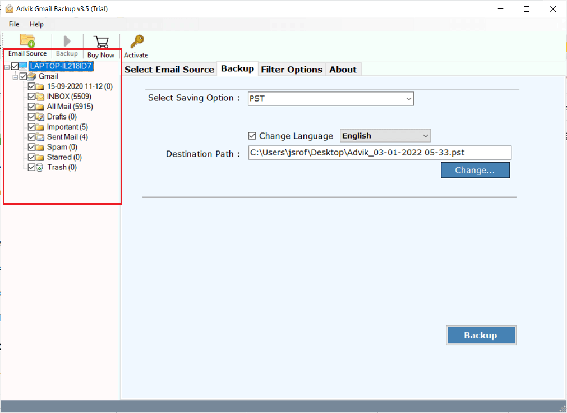
Task: Click the Sent Mail folder icon
Action: click(40, 137)
